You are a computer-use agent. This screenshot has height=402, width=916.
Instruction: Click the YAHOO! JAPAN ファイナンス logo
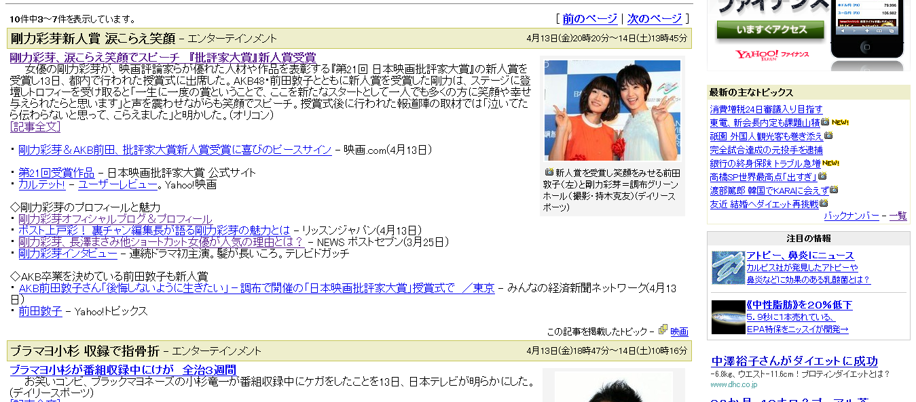point(771,55)
